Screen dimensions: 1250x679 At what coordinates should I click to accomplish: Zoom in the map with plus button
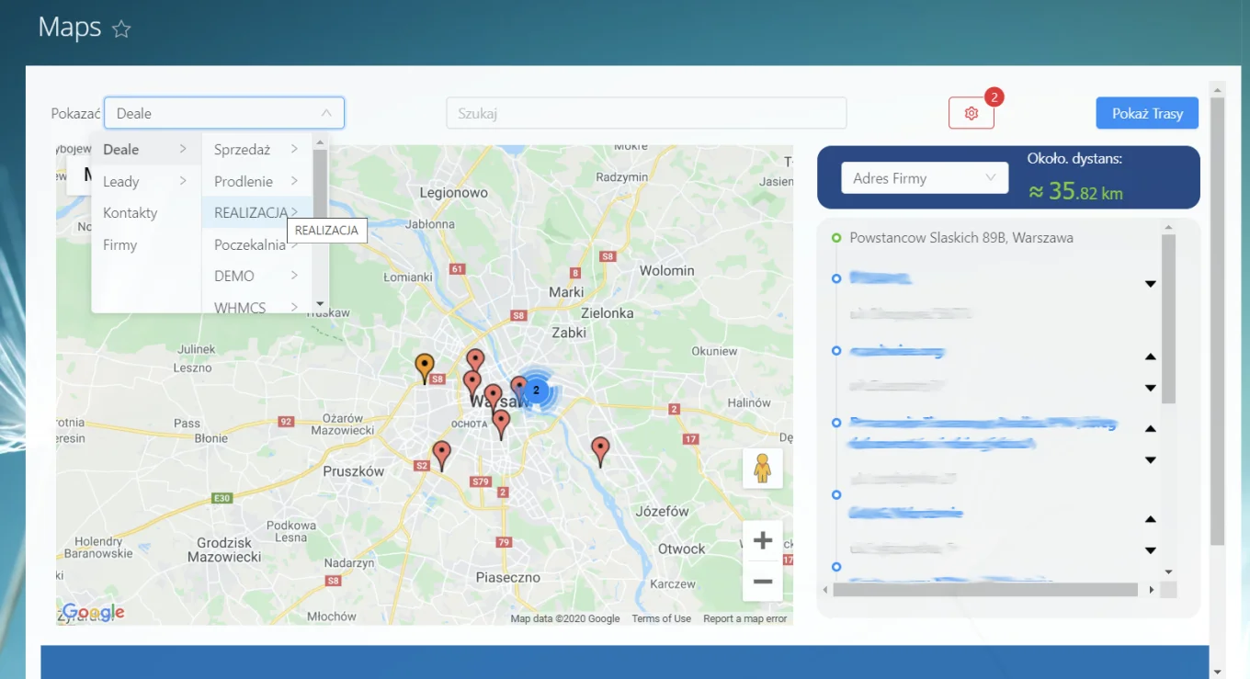coord(762,540)
